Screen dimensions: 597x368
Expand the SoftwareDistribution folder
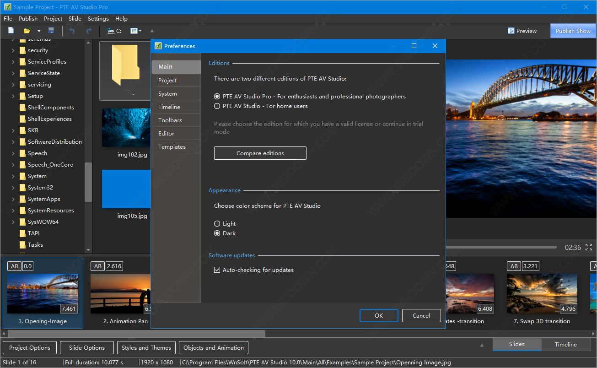click(13, 142)
